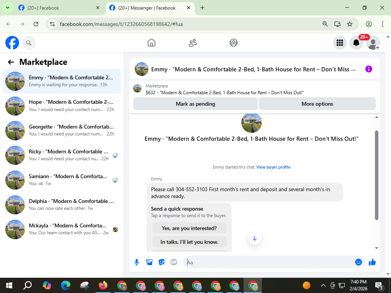Screen dimensions: 391x293
Task: Show hidden system tray icons chevron
Action: pos(323,285)
